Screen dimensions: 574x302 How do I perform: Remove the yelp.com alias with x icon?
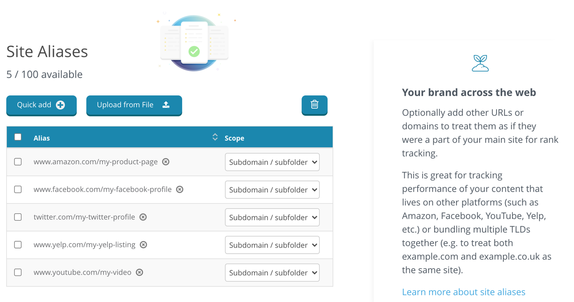[144, 245]
